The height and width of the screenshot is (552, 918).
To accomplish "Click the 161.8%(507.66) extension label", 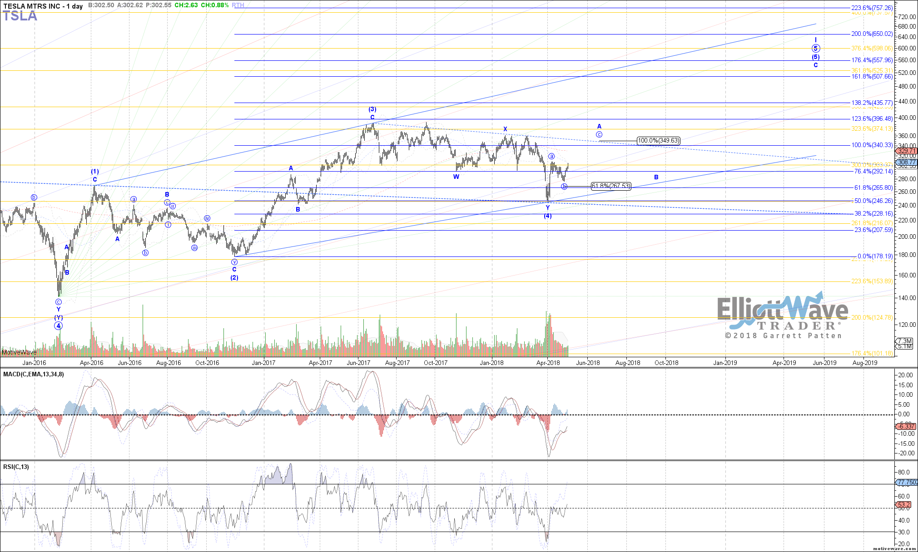I will [x=872, y=76].
